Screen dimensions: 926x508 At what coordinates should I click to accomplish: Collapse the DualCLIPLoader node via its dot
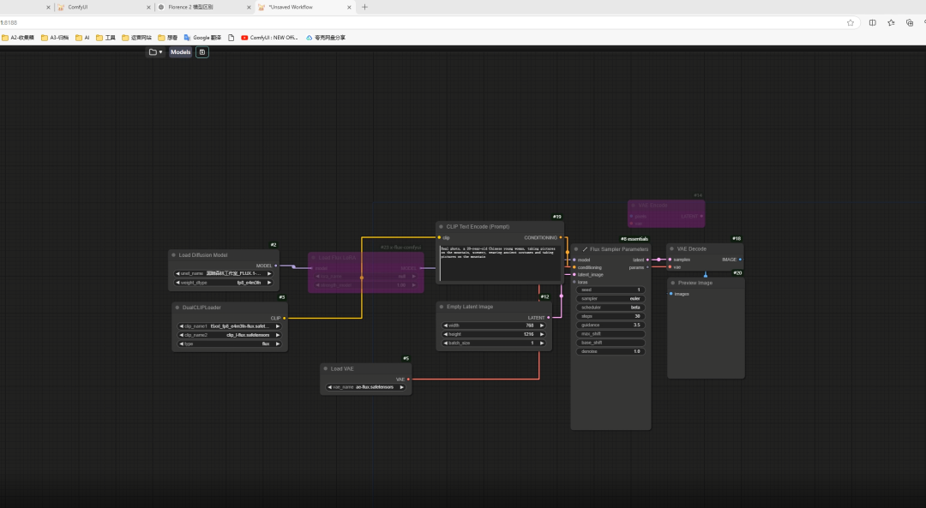177,307
